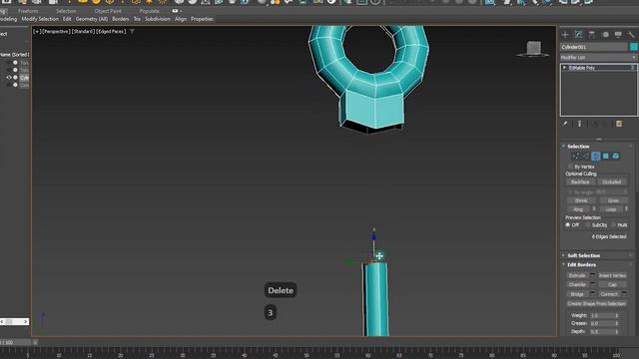Open the Object Paint ribbon tab
Screen dimensions: 639x359
pos(108,11)
